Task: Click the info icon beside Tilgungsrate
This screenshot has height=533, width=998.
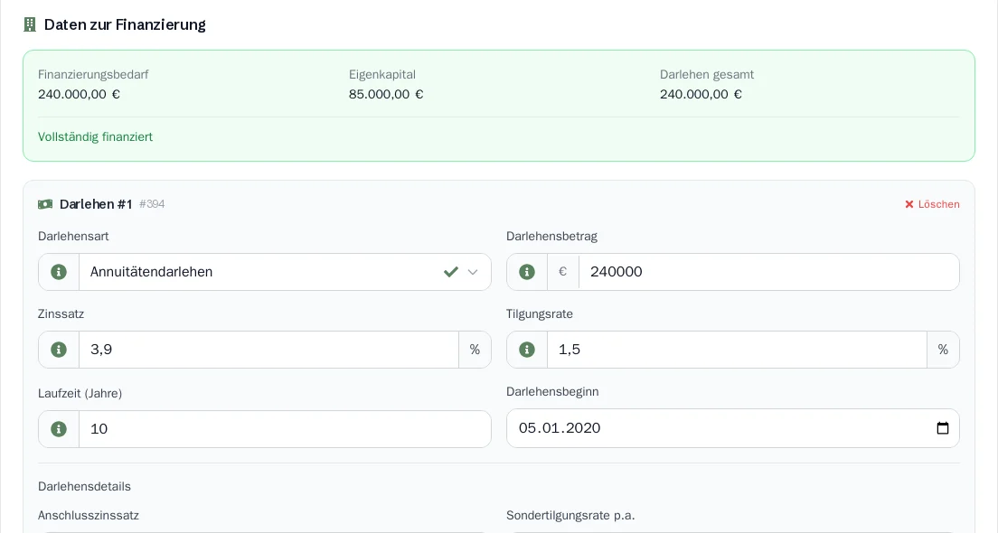Action: [x=527, y=350]
